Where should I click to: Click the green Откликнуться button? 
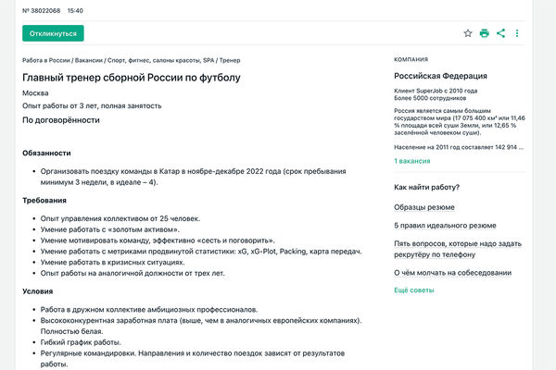point(53,33)
